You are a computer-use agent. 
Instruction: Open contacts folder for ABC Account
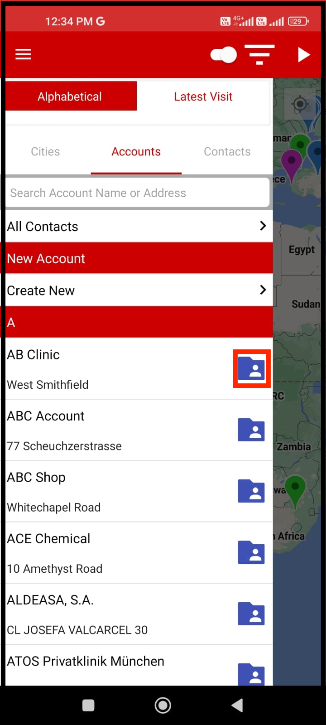(x=251, y=430)
